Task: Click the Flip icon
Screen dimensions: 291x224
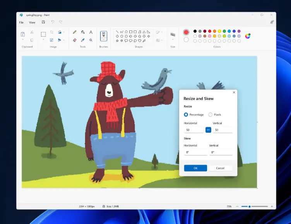Action: click(x=60, y=40)
